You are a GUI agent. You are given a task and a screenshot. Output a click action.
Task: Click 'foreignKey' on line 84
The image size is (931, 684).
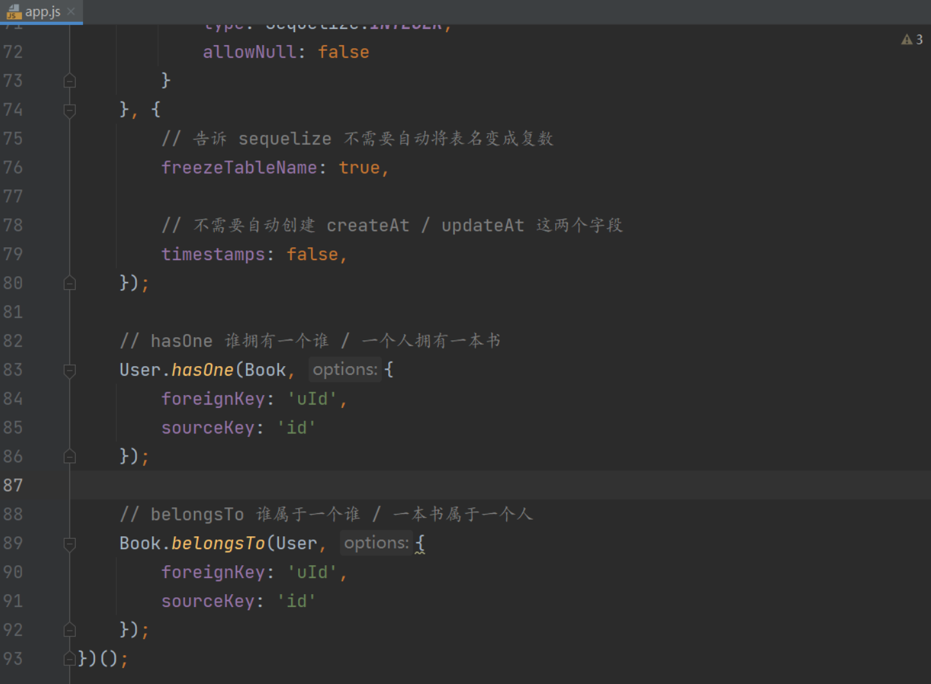click(x=213, y=399)
